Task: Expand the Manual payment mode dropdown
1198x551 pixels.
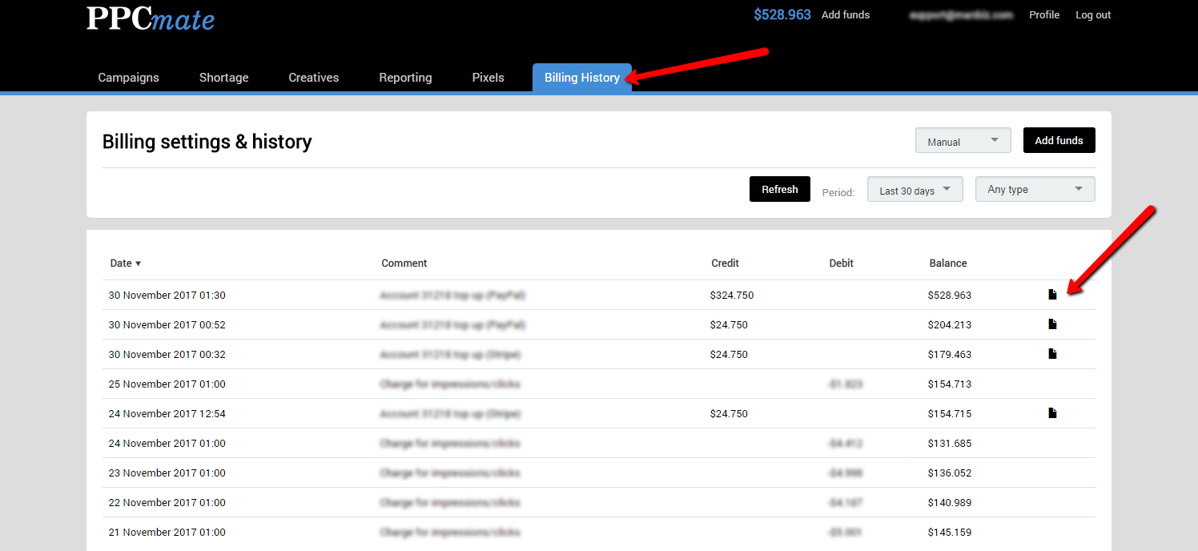Action: [x=963, y=141]
